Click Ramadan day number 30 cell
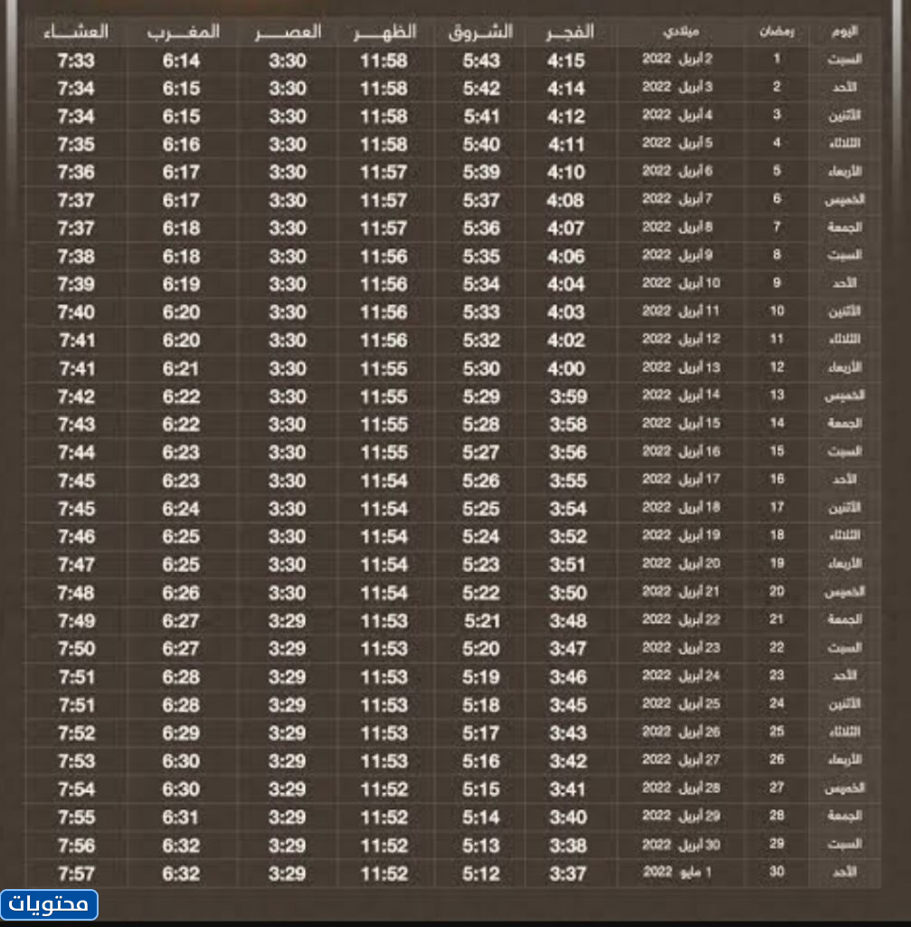The width and height of the screenshot is (911, 927). 776,872
